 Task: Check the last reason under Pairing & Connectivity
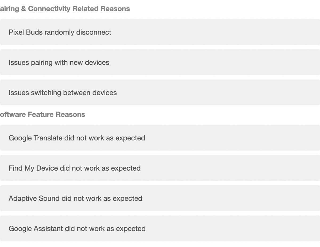pyautogui.click(x=63, y=93)
